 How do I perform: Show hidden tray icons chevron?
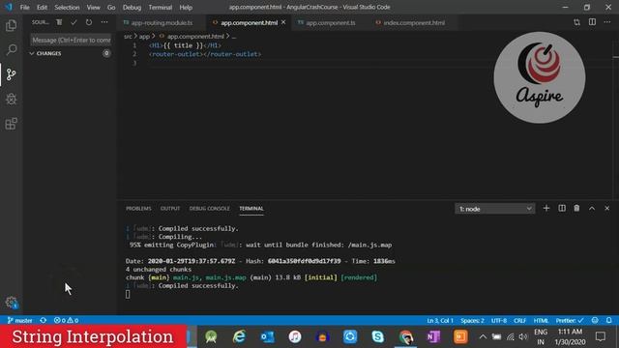pyautogui.click(x=483, y=336)
